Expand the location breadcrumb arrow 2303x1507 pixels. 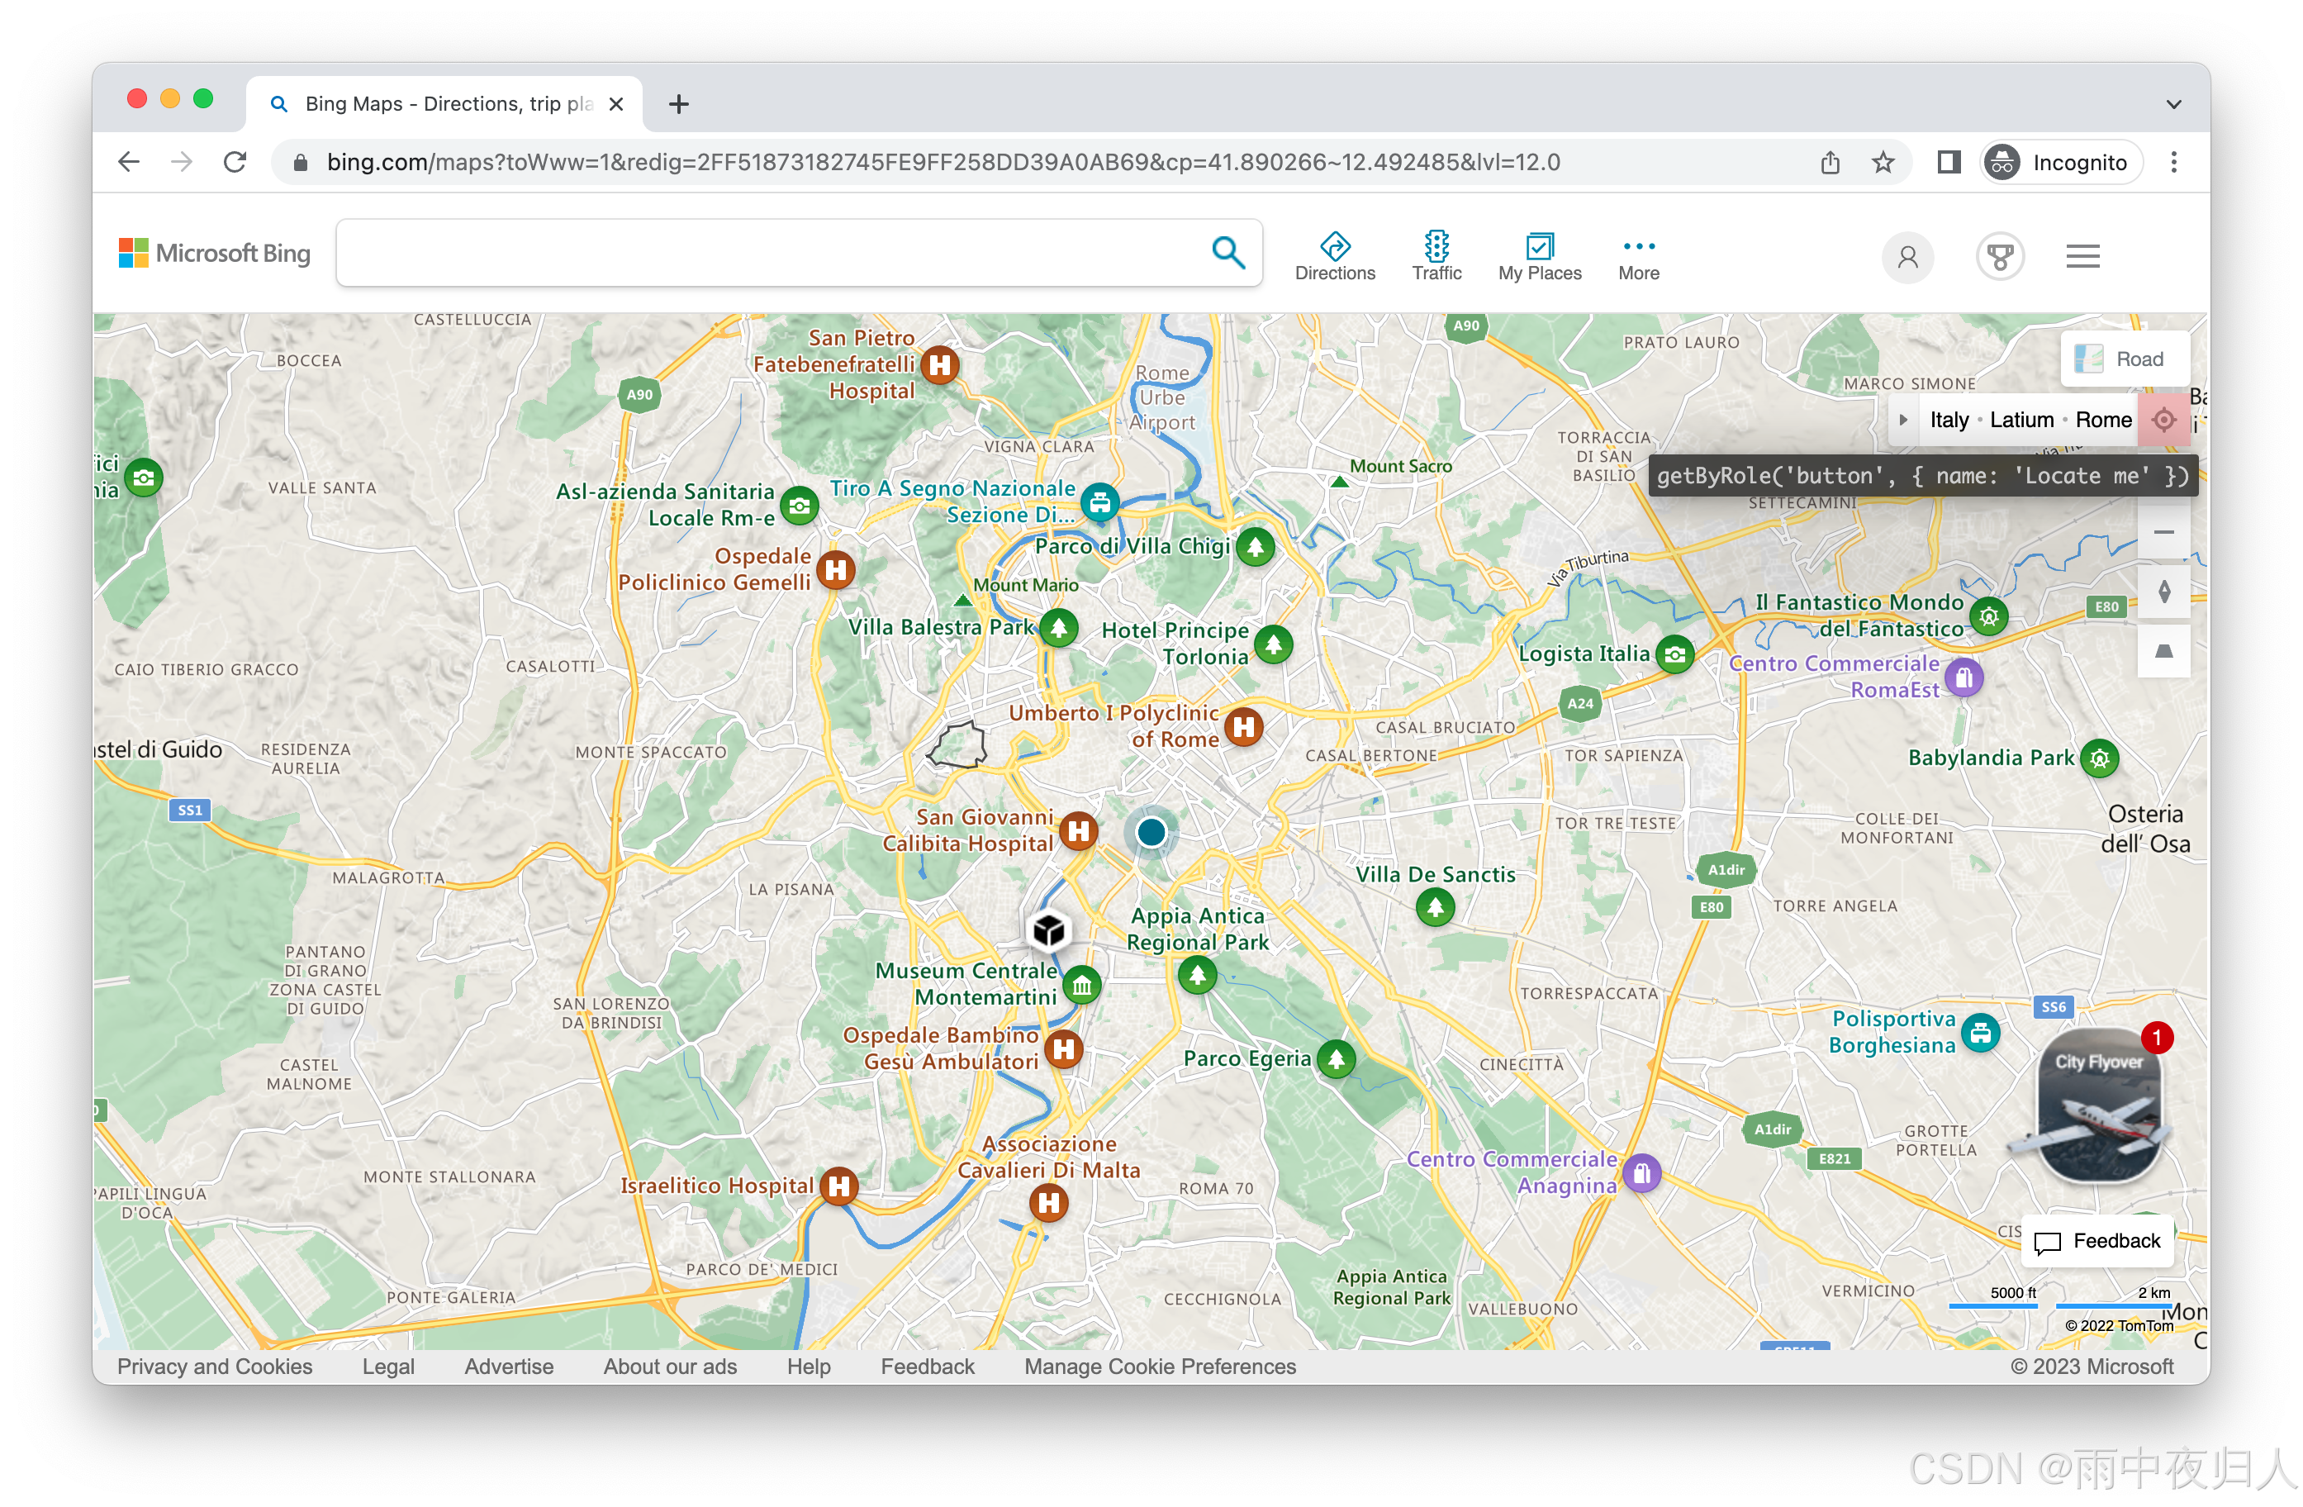pos(1903,420)
